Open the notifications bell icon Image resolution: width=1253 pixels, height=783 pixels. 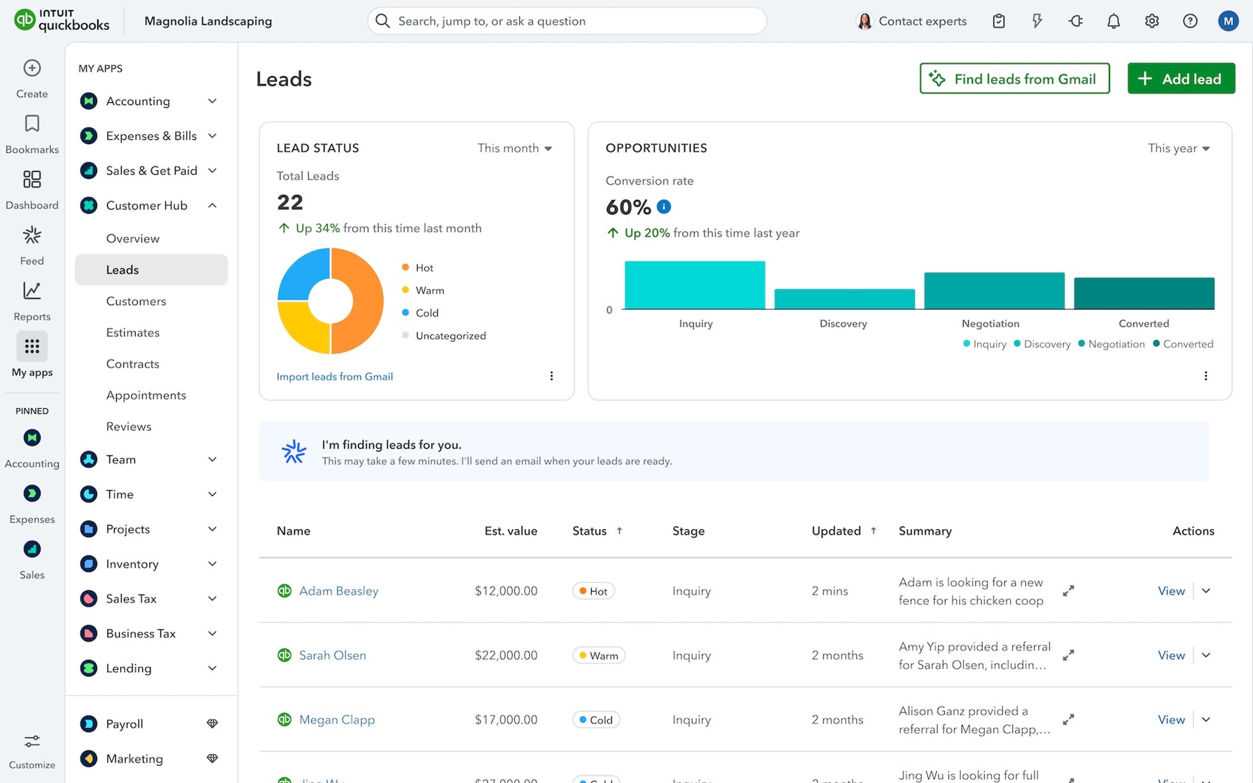[1113, 21]
